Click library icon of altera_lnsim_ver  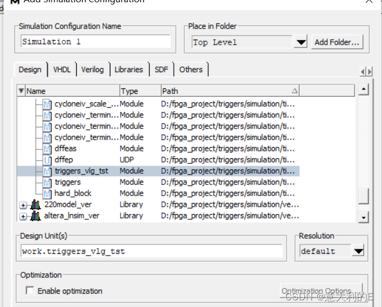coord(36,216)
